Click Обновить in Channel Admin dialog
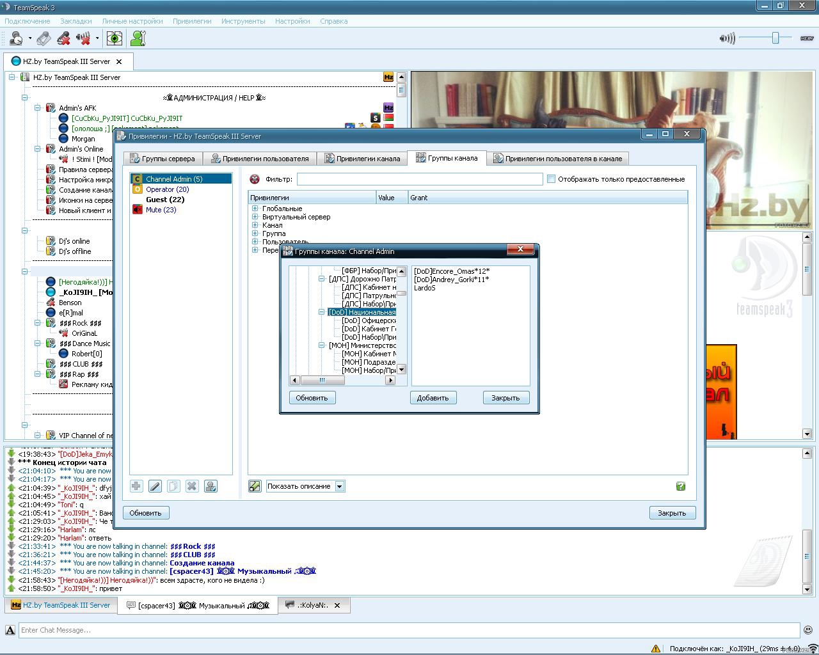Viewport: 819px width, 655px height. [312, 398]
